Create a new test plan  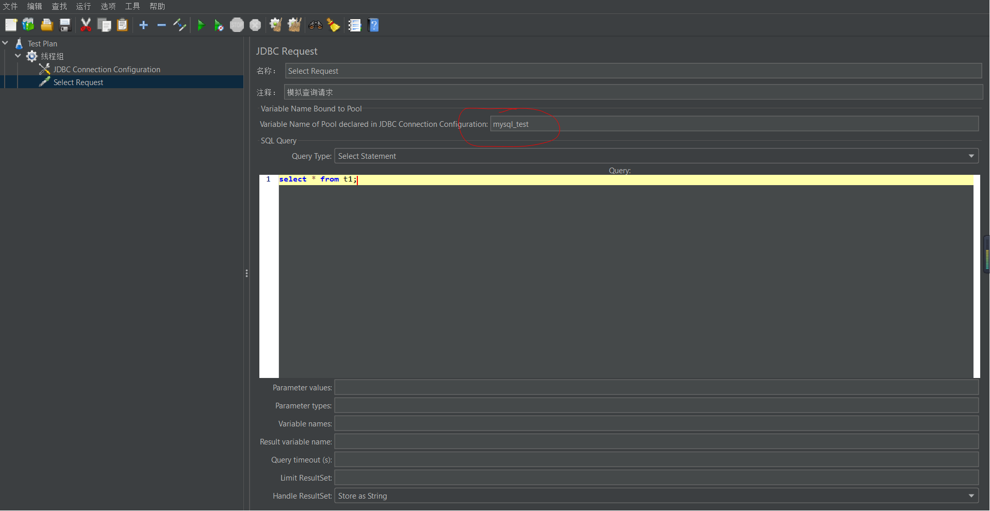point(11,25)
